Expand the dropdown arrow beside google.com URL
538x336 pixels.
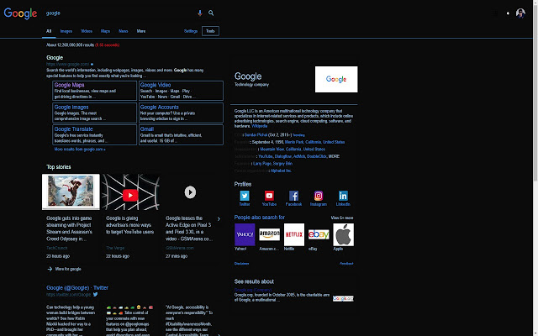(92, 64)
